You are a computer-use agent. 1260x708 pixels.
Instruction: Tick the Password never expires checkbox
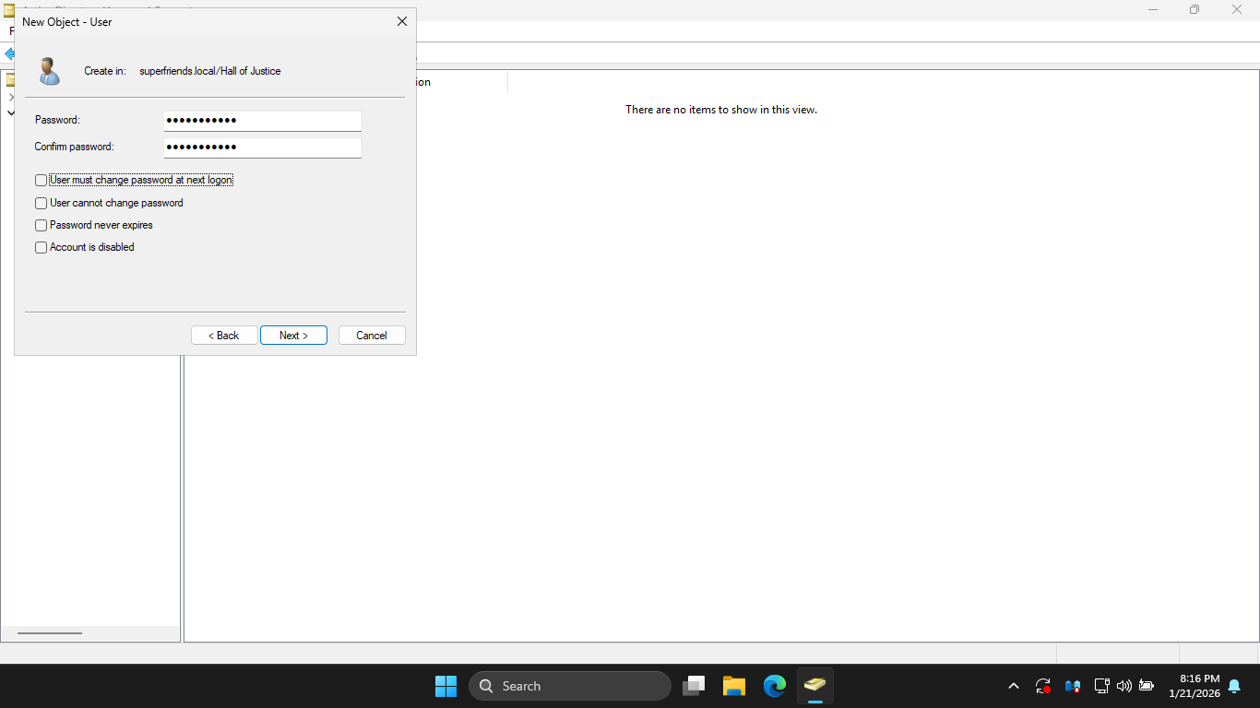coord(41,225)
